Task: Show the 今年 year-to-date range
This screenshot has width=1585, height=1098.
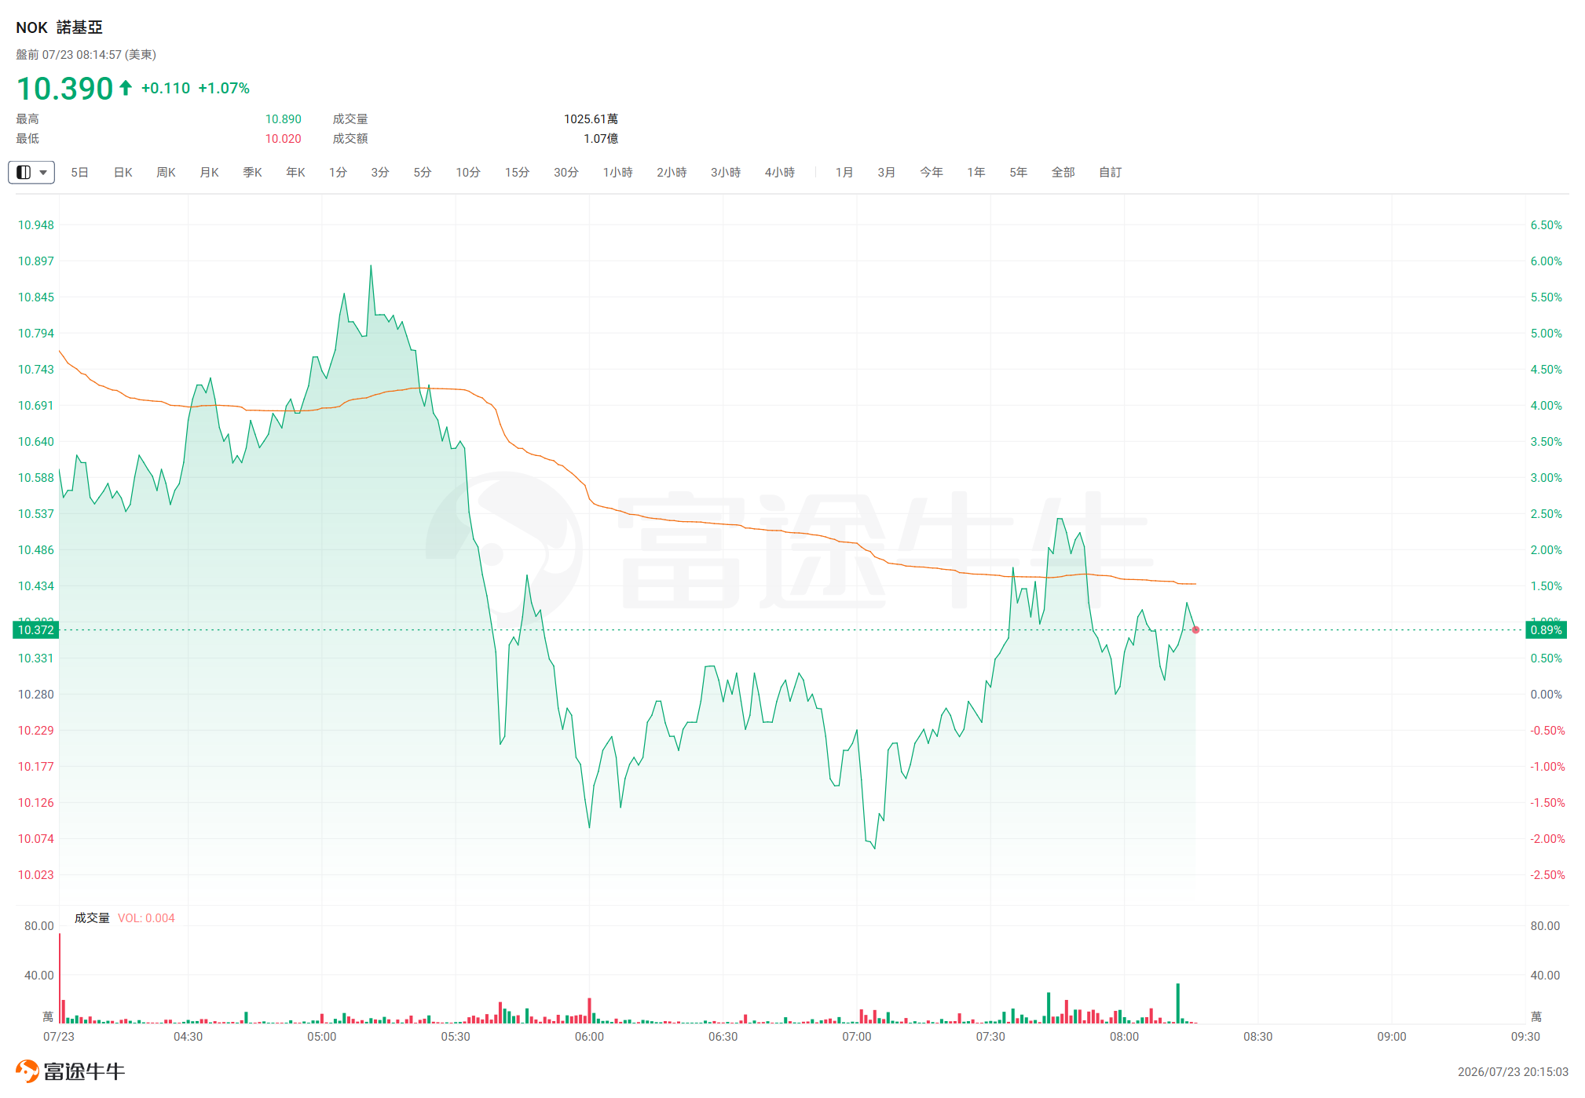Action: [932, 172]
